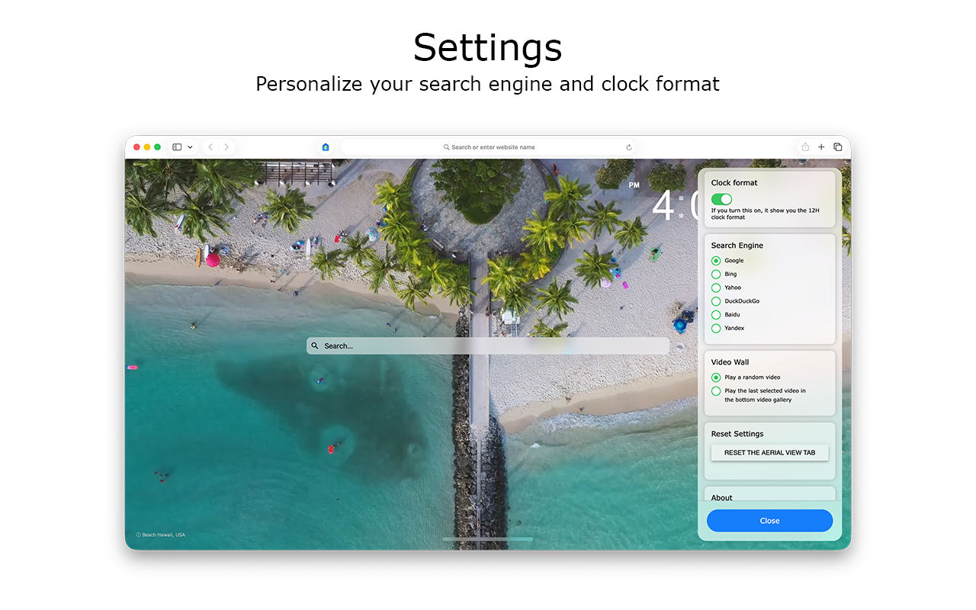Click the About section heading
The width and height of the screenshot is (976, 610).
click(x=721, y=497)
